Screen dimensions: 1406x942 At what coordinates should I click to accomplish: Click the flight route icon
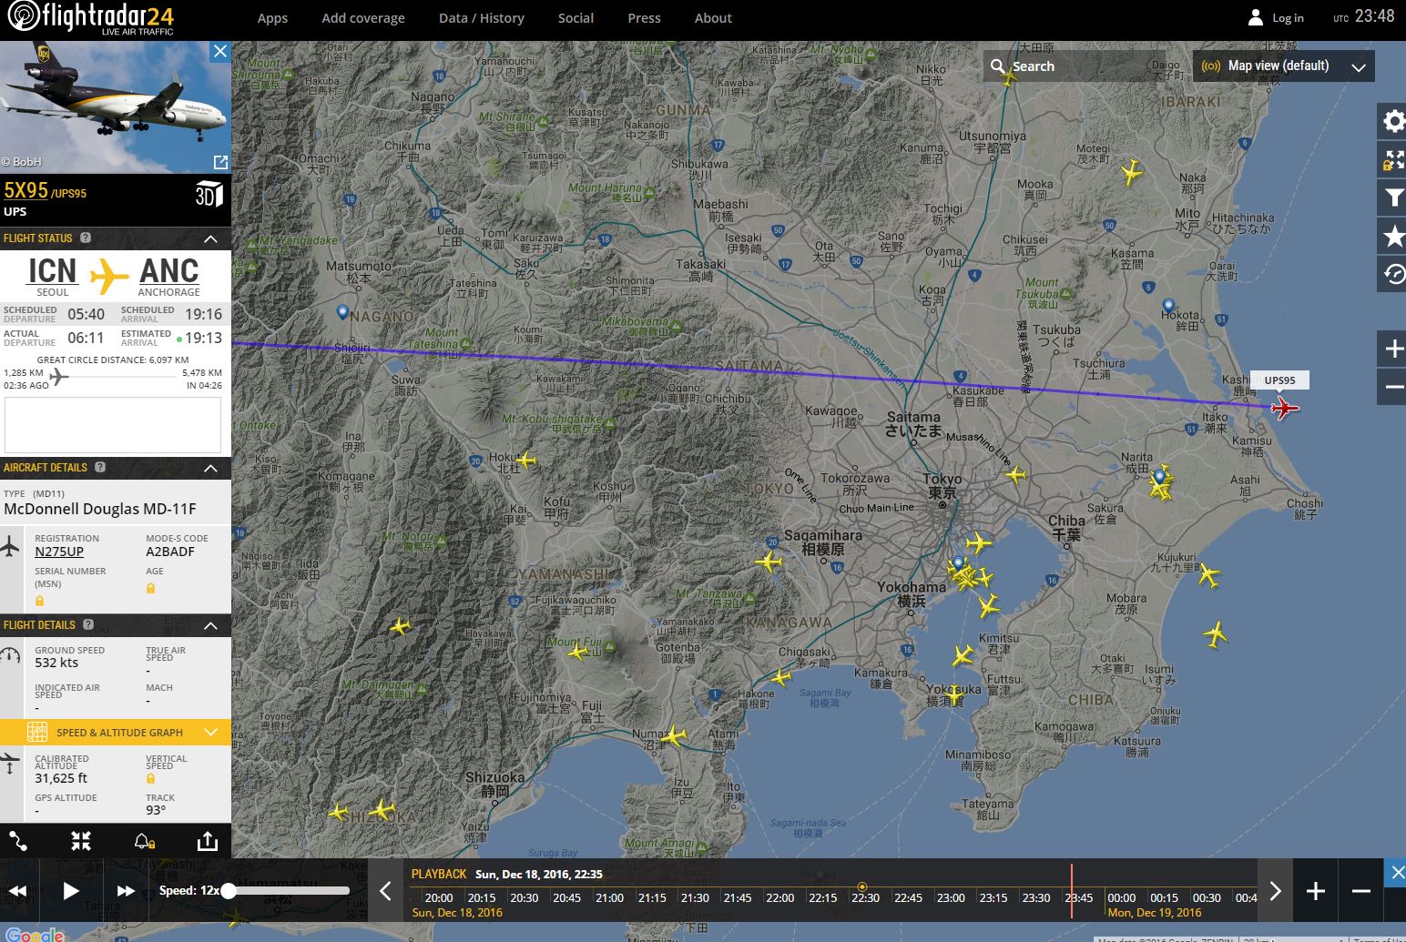pos(18,841)
